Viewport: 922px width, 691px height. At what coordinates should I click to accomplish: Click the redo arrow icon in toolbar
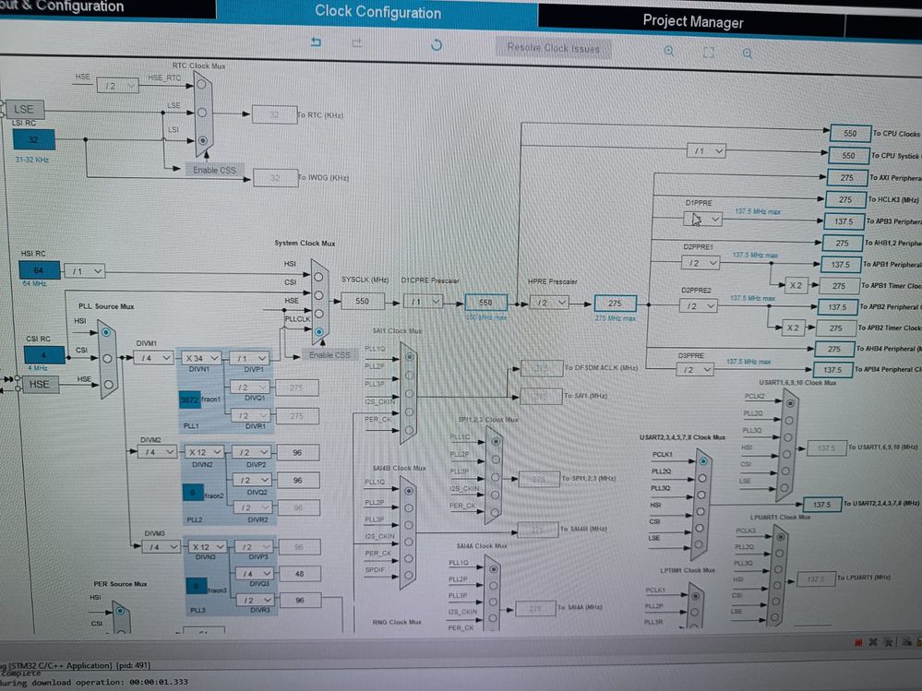pos(356,42)
